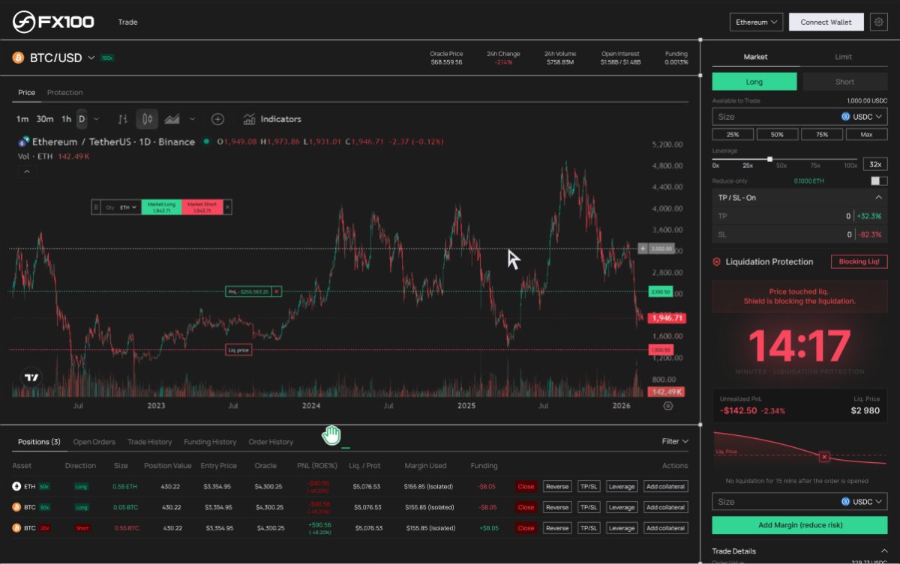Click the Market Long button in chart widget
This screenshot has width=900, height=564.
(161, 207)
